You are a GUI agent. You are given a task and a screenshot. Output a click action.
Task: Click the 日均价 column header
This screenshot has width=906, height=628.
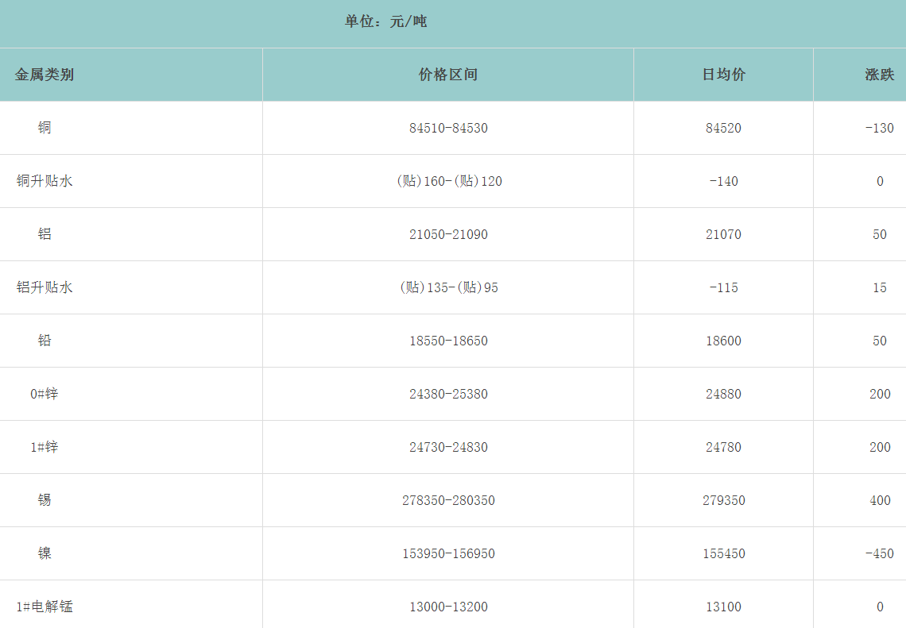[x=723, y=75]
